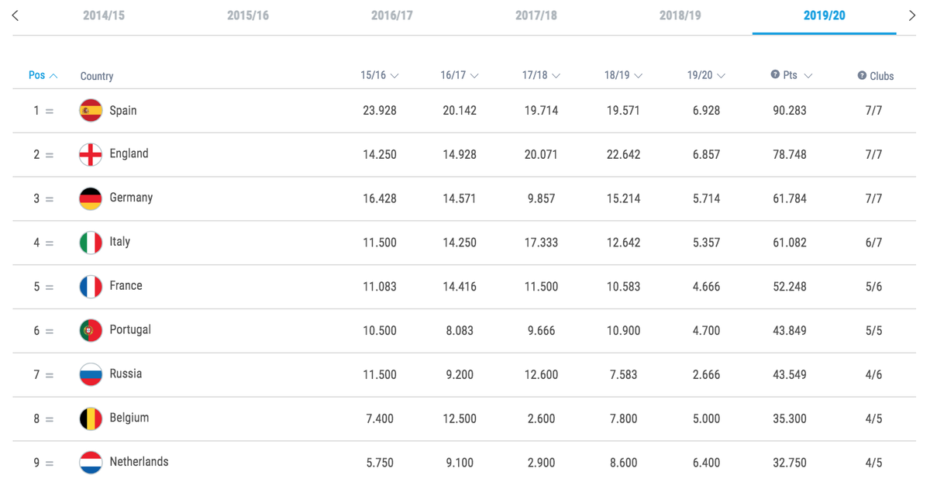Sort by the 15/16 column
This screenshot has width=930, height=489.
[x=379, y=75]
